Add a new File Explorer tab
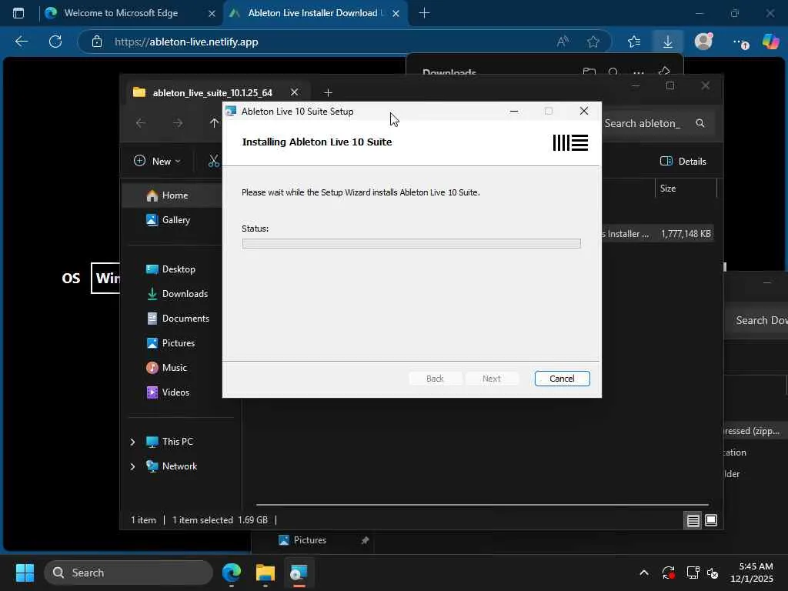 click(x=328, y=92)
